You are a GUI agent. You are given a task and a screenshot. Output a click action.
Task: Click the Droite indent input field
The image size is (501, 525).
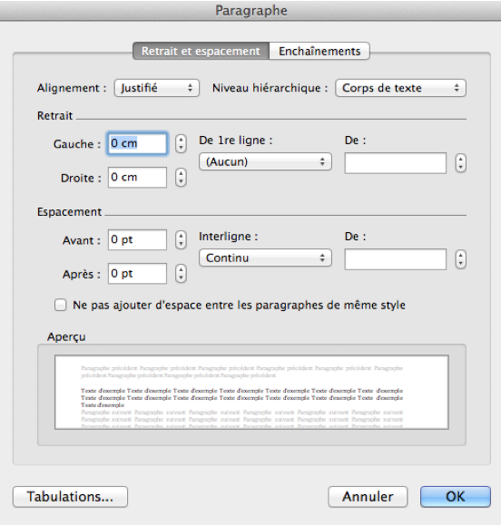pos(137,177)
